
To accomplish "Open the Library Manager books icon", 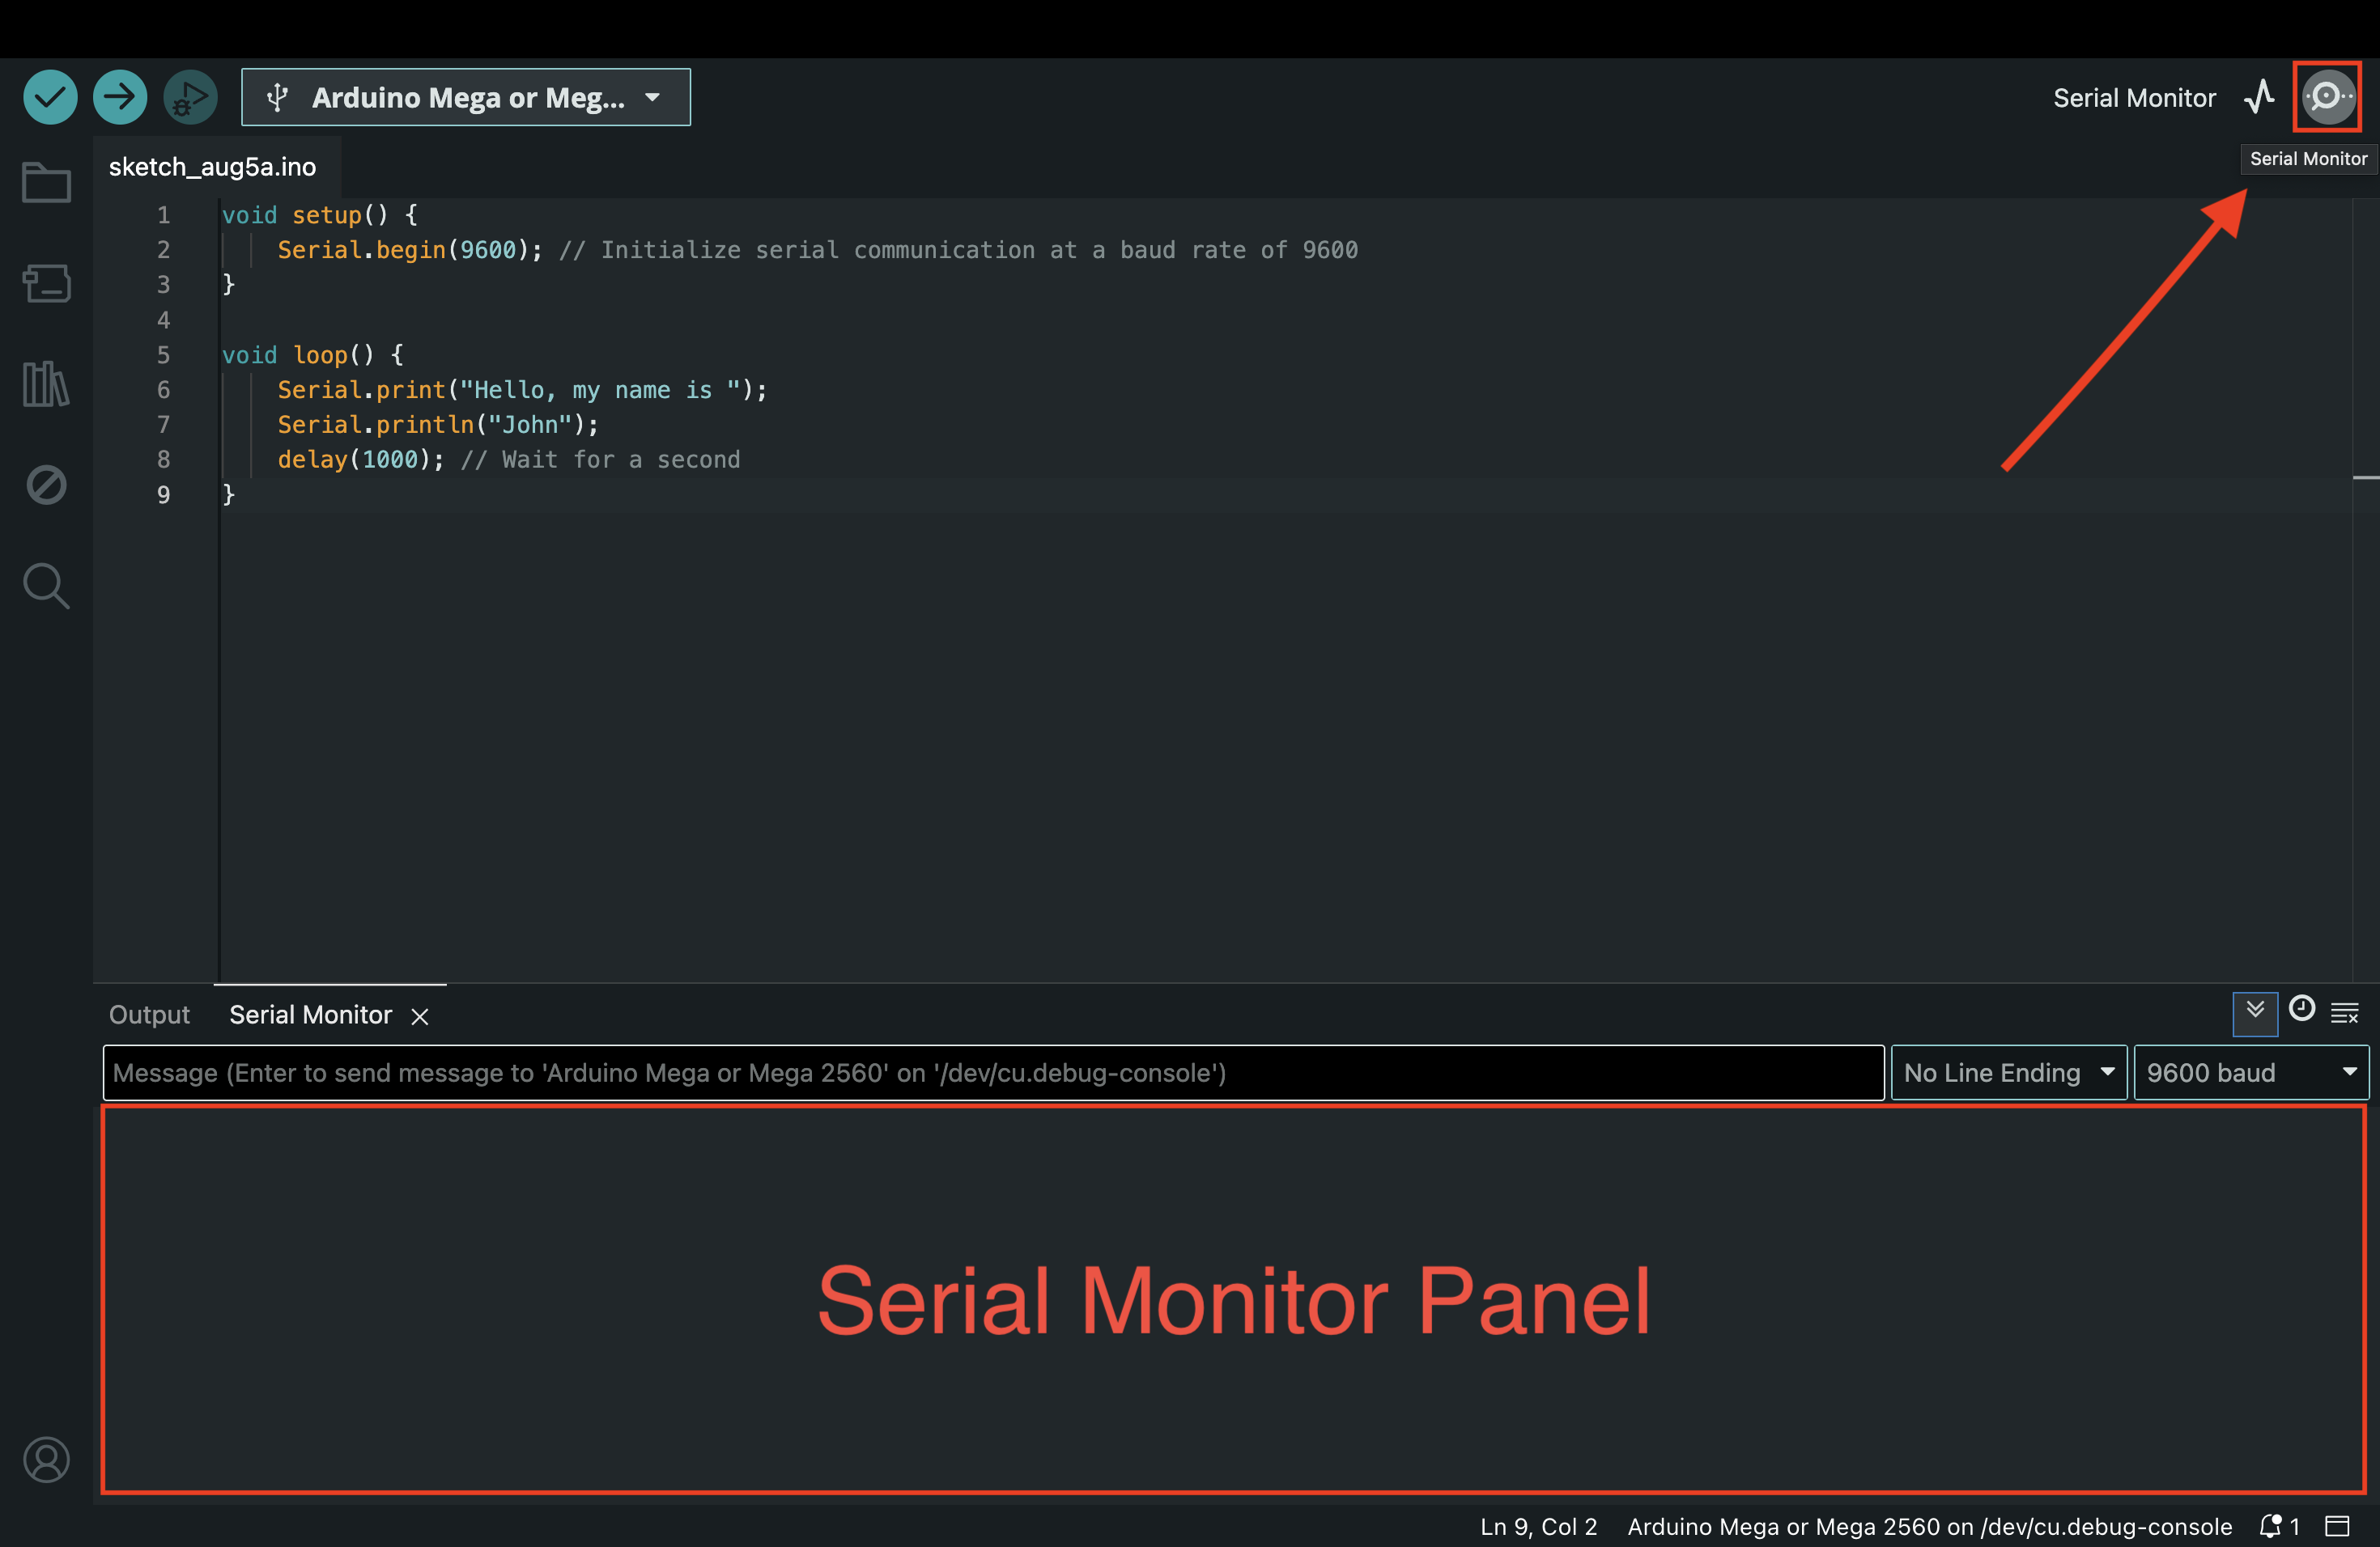I will pos(46,384).
